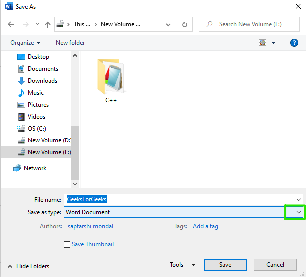This screenshot has width=306, height=277.
Task: Open Network in the navigation pane
Action: [35, 168]
